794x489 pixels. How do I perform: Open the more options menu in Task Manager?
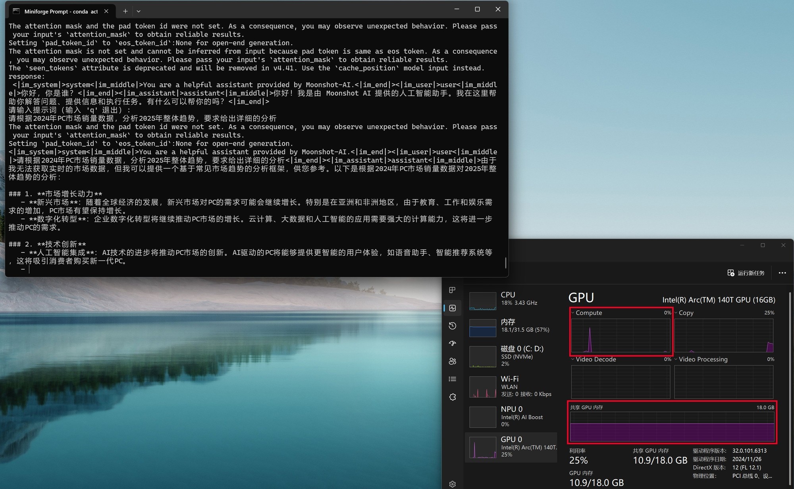pyautogui.click(x=782, y=273)
